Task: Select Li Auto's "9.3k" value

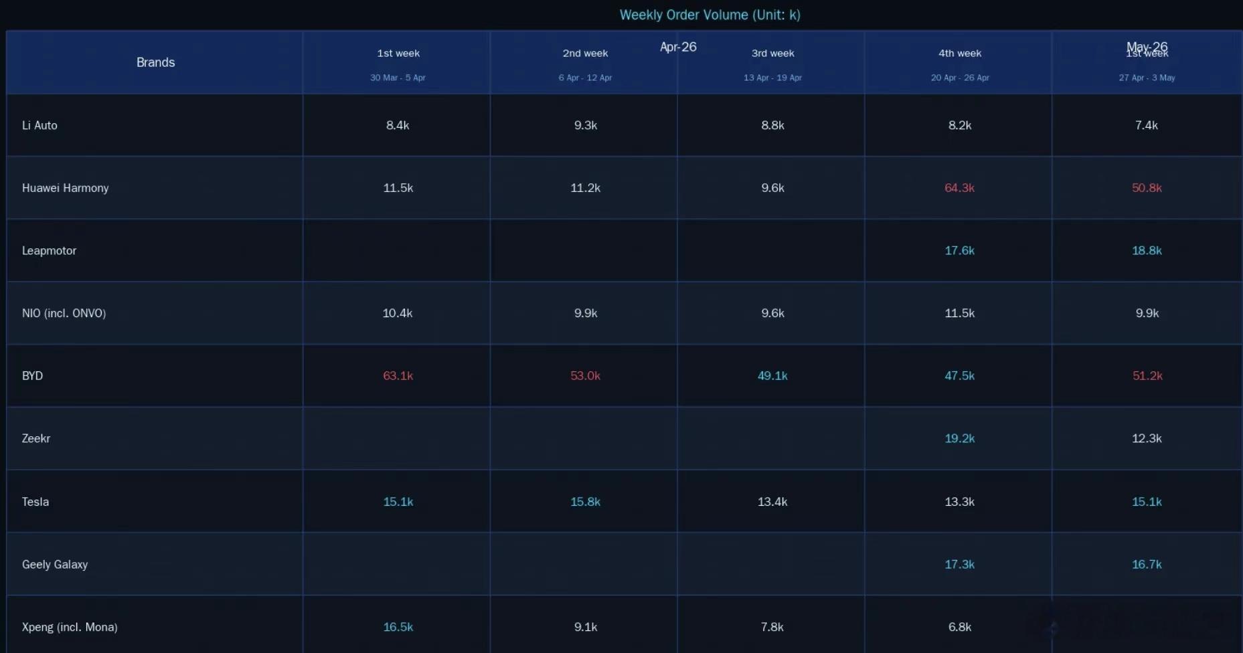Action: 586,125
